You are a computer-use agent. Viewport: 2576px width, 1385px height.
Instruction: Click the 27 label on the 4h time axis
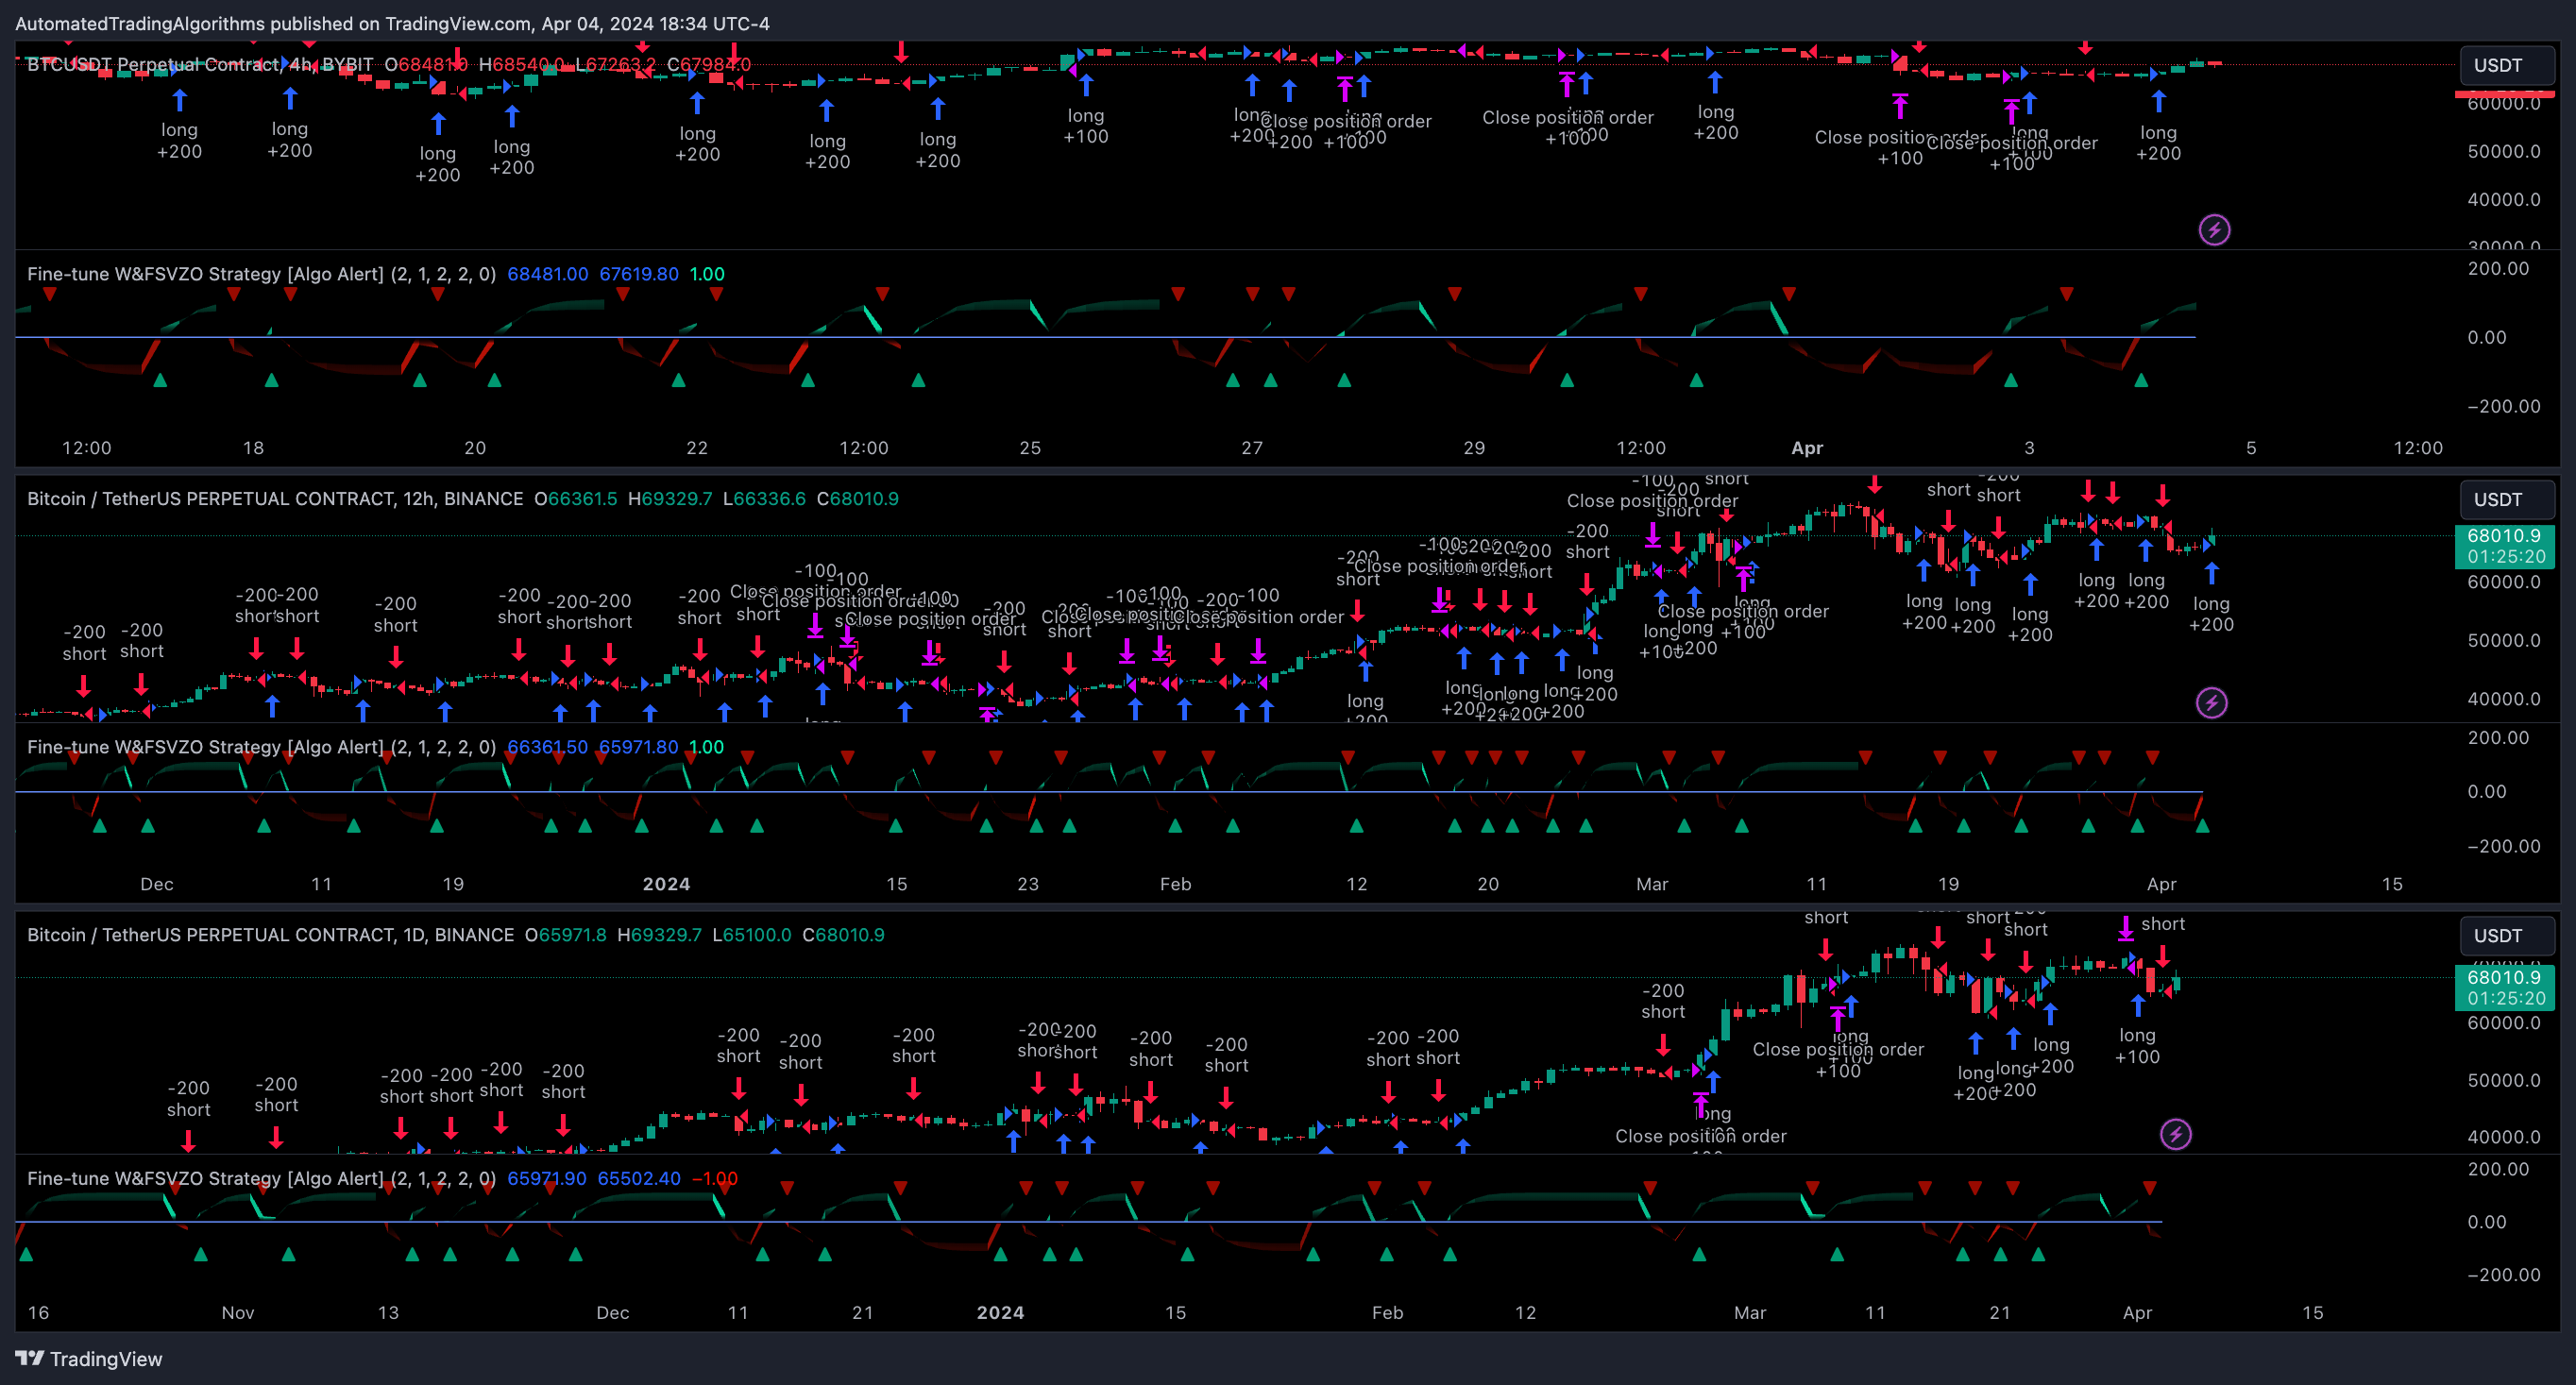coord(1252,448)
